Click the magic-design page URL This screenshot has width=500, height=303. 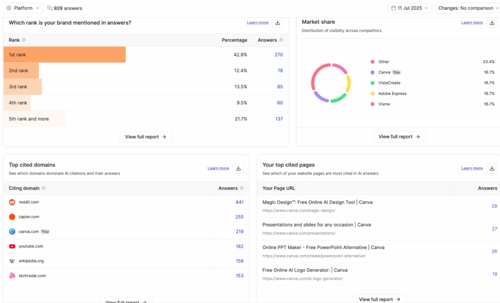(299, 211)
